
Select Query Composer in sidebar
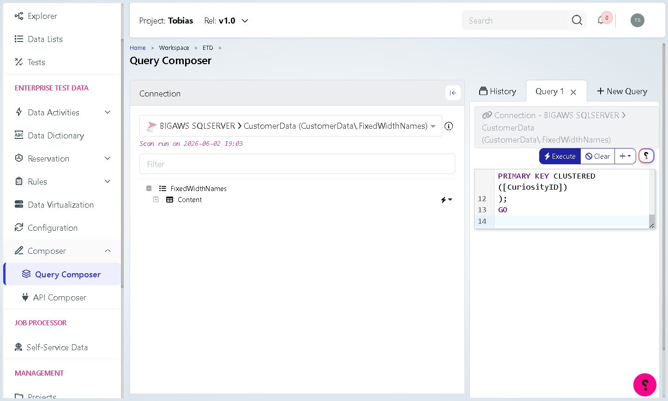click(62, 274)
